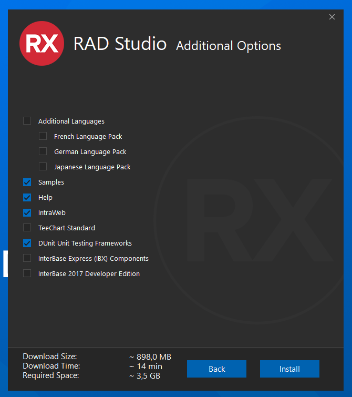This screenshot has height=397, width=352.
Task: Check InterBase Express (IBX) Components
Action: point(27,258)
